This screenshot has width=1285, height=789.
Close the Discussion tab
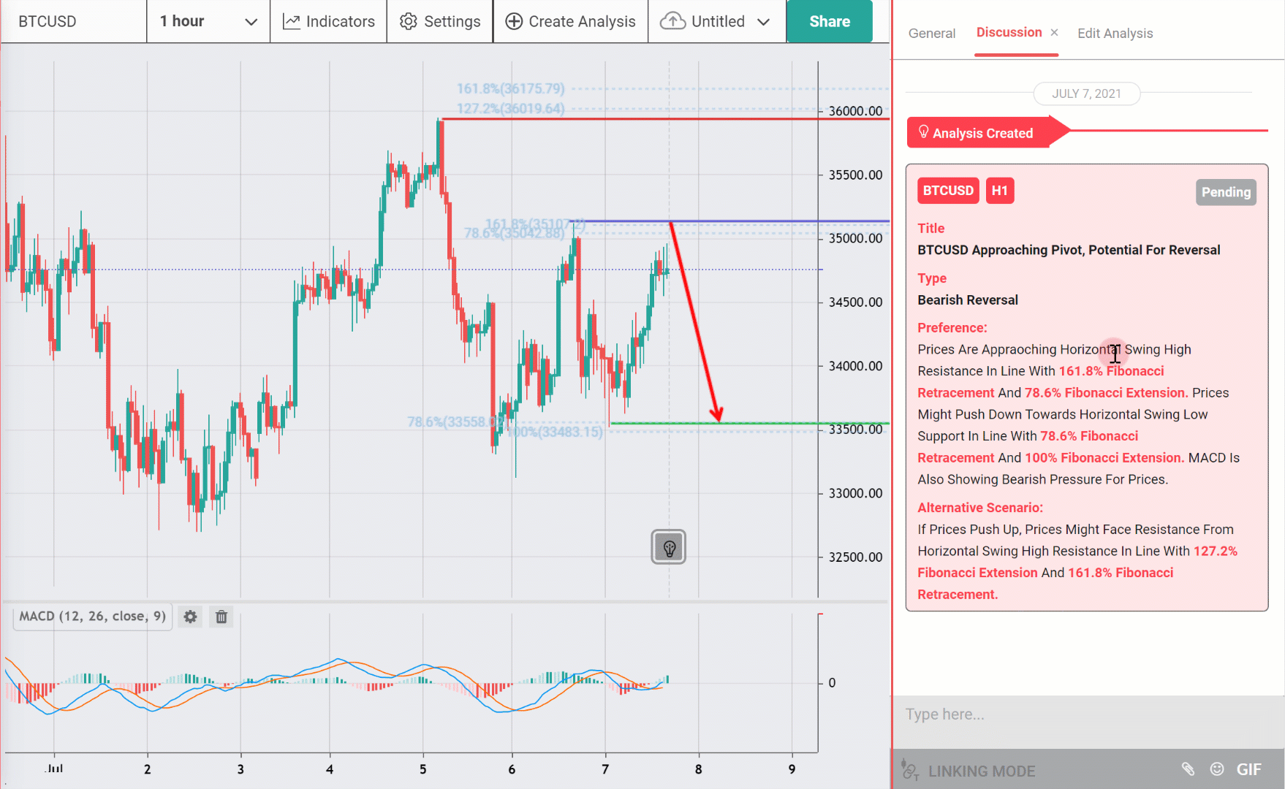(x=1054, y=32)
